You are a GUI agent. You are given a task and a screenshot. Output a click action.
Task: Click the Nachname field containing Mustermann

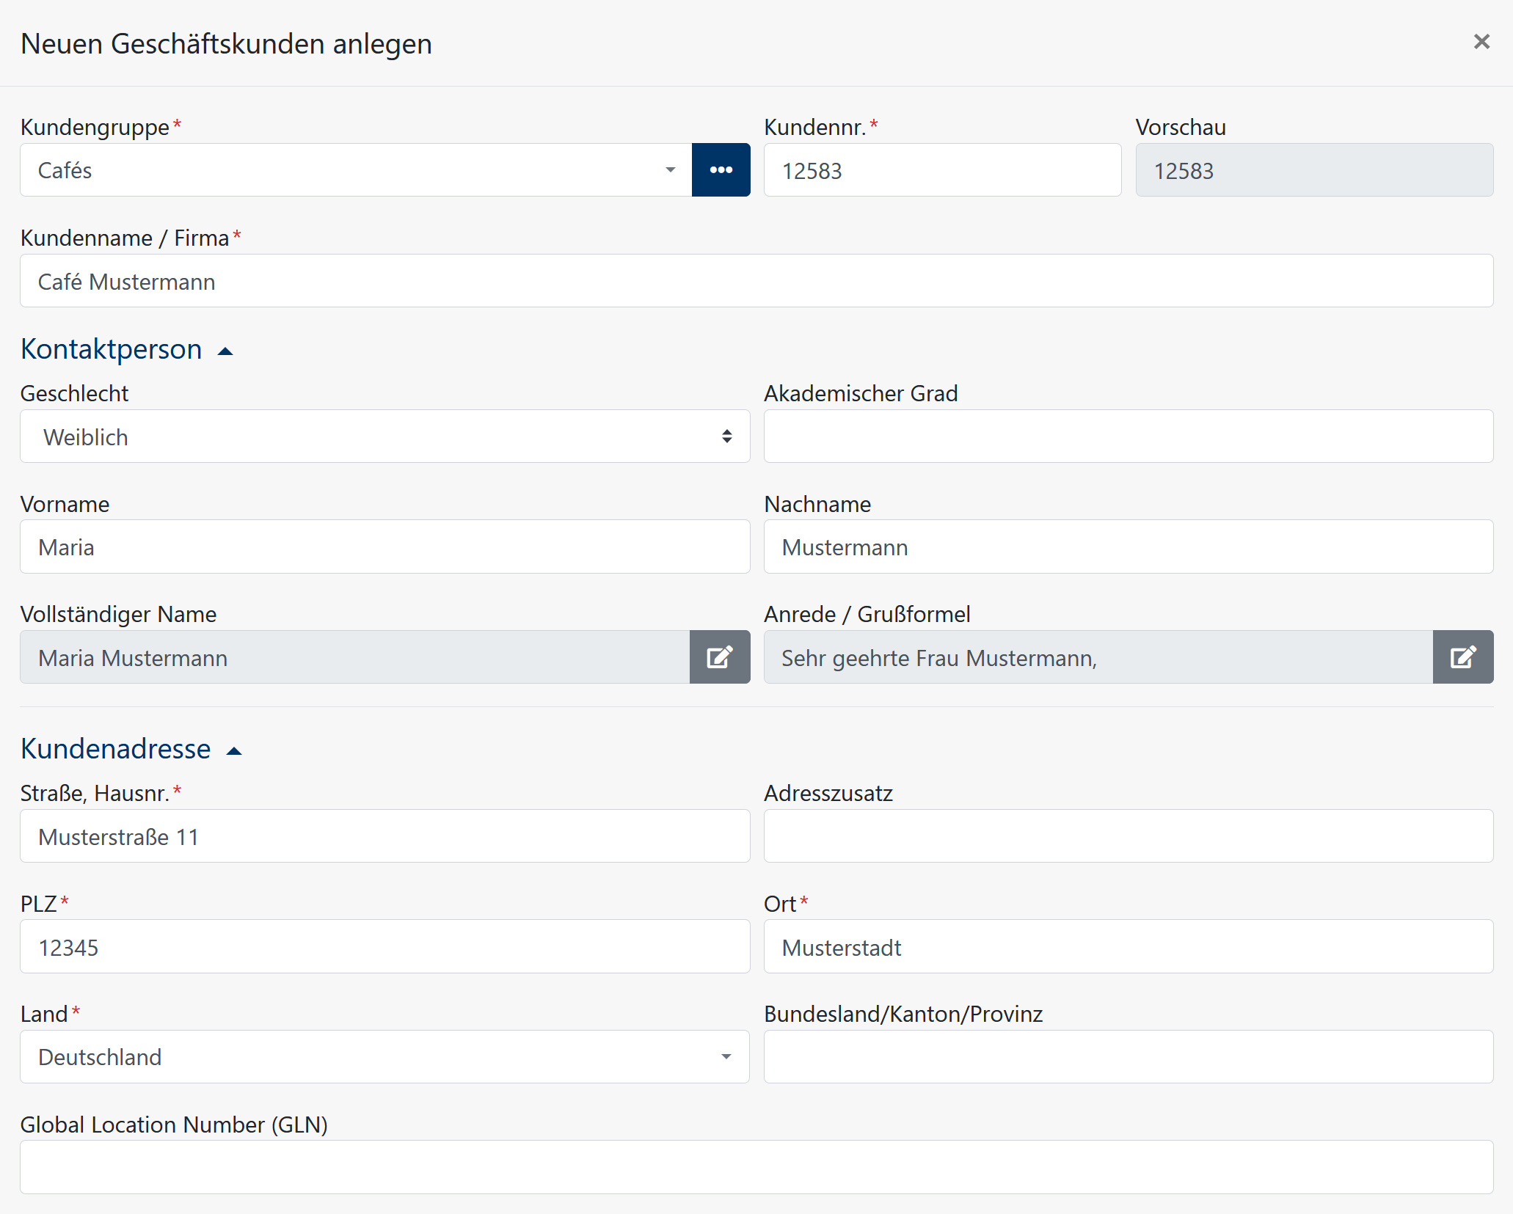1129,547
